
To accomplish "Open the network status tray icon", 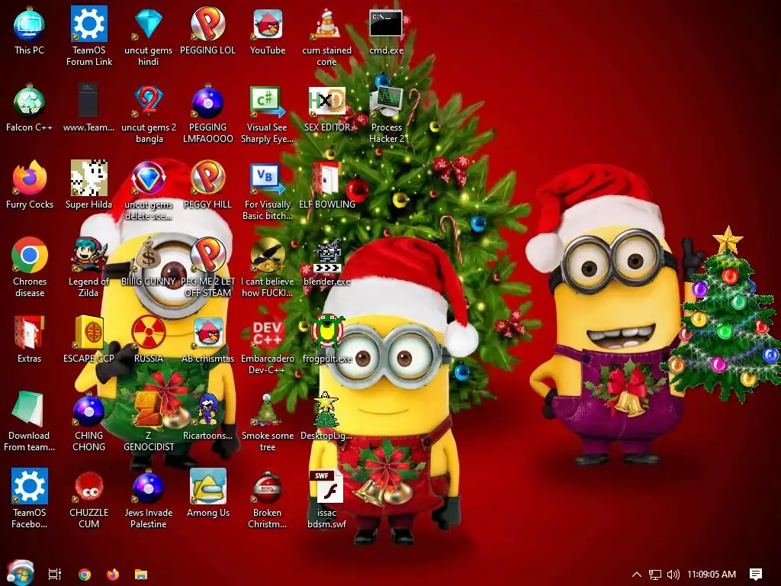I will [654, 575].
